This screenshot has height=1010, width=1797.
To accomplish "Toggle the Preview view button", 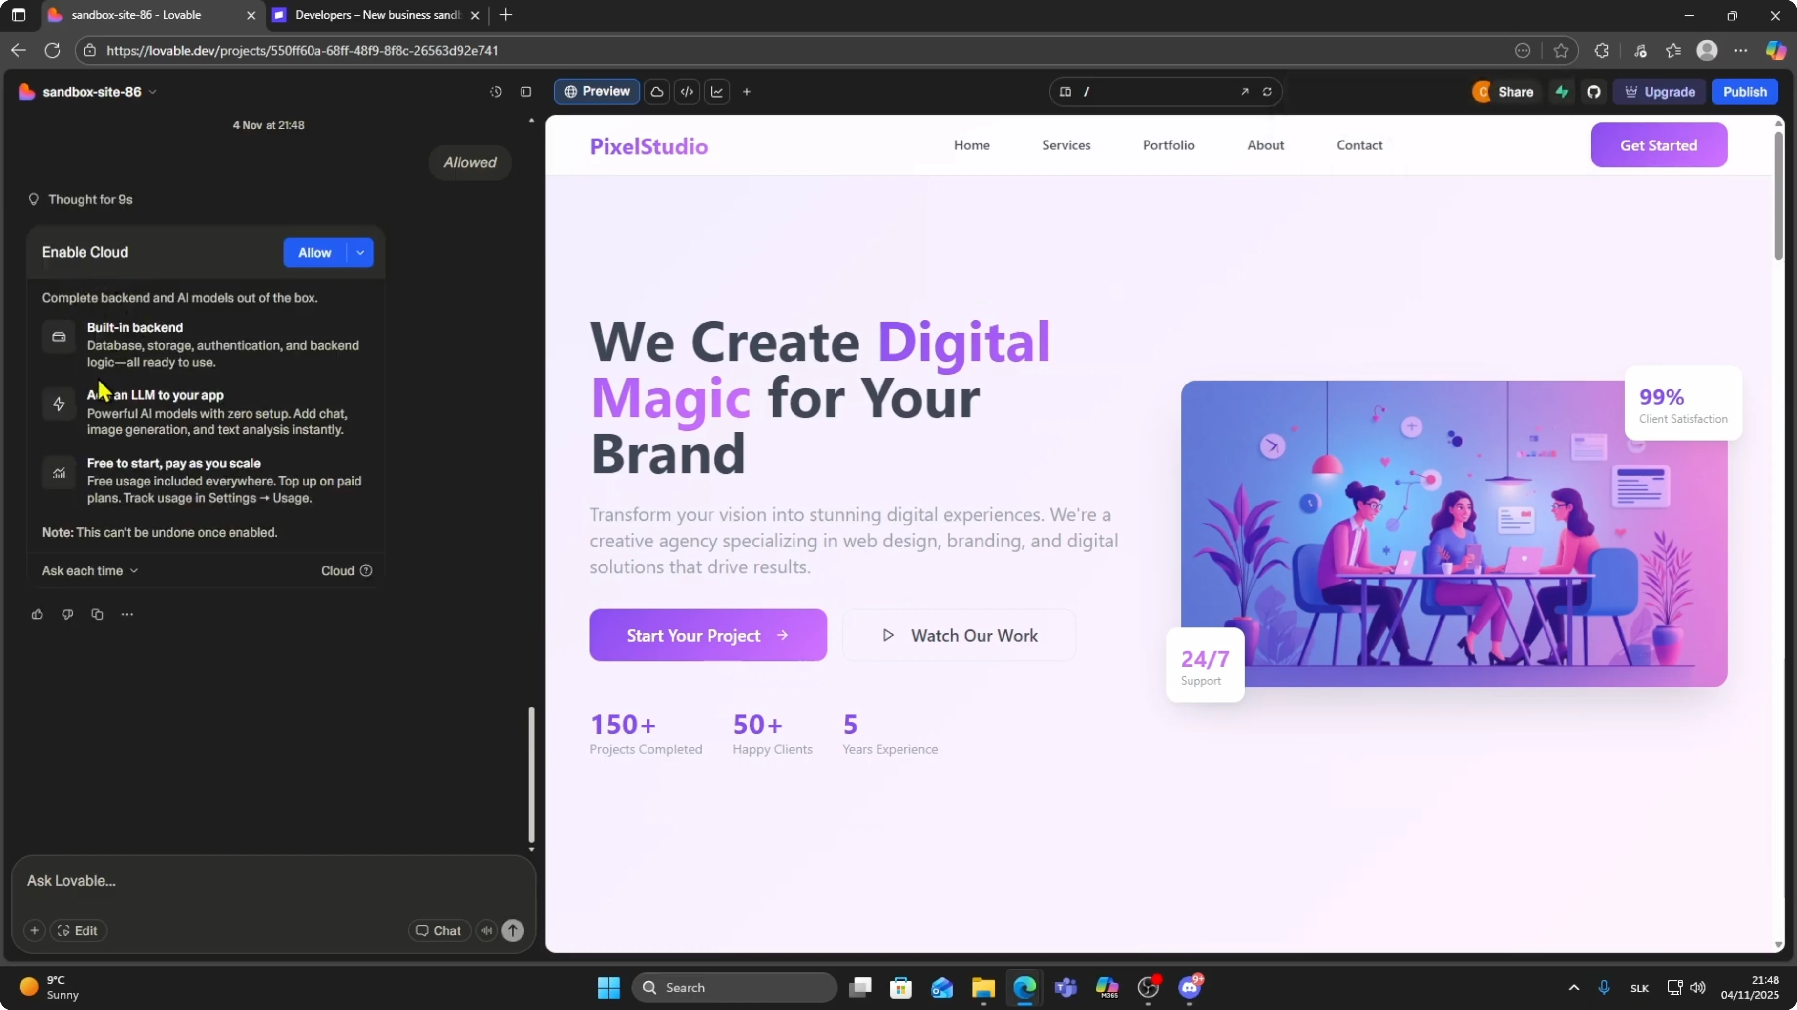I will [x=597, y=91].
